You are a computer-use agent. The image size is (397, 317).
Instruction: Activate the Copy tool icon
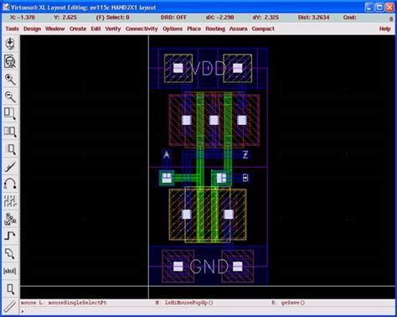(10, 132)
